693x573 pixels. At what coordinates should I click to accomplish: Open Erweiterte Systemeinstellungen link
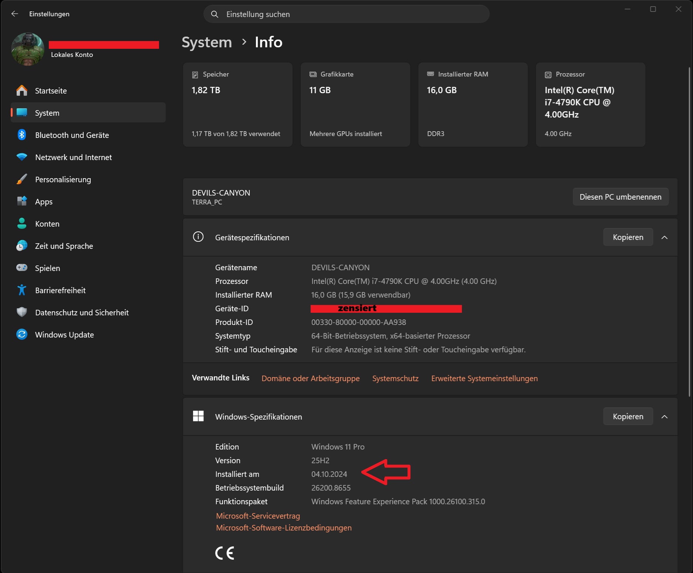click(x=484, y=378)
